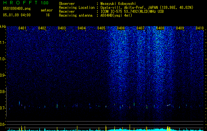This screenshot has height=131, width=207.
Task: Click the 0402 time marker
Action: pyautogui.click(x=42, y=28)
